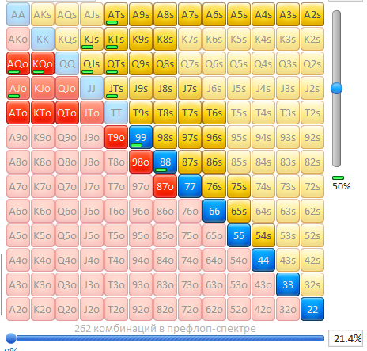Viewport: 367px width, 351px height.
Task: Toggle the 65s suited cell
Action: [x=239, y=211]
